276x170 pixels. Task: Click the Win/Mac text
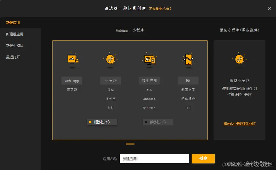[149, 108]
